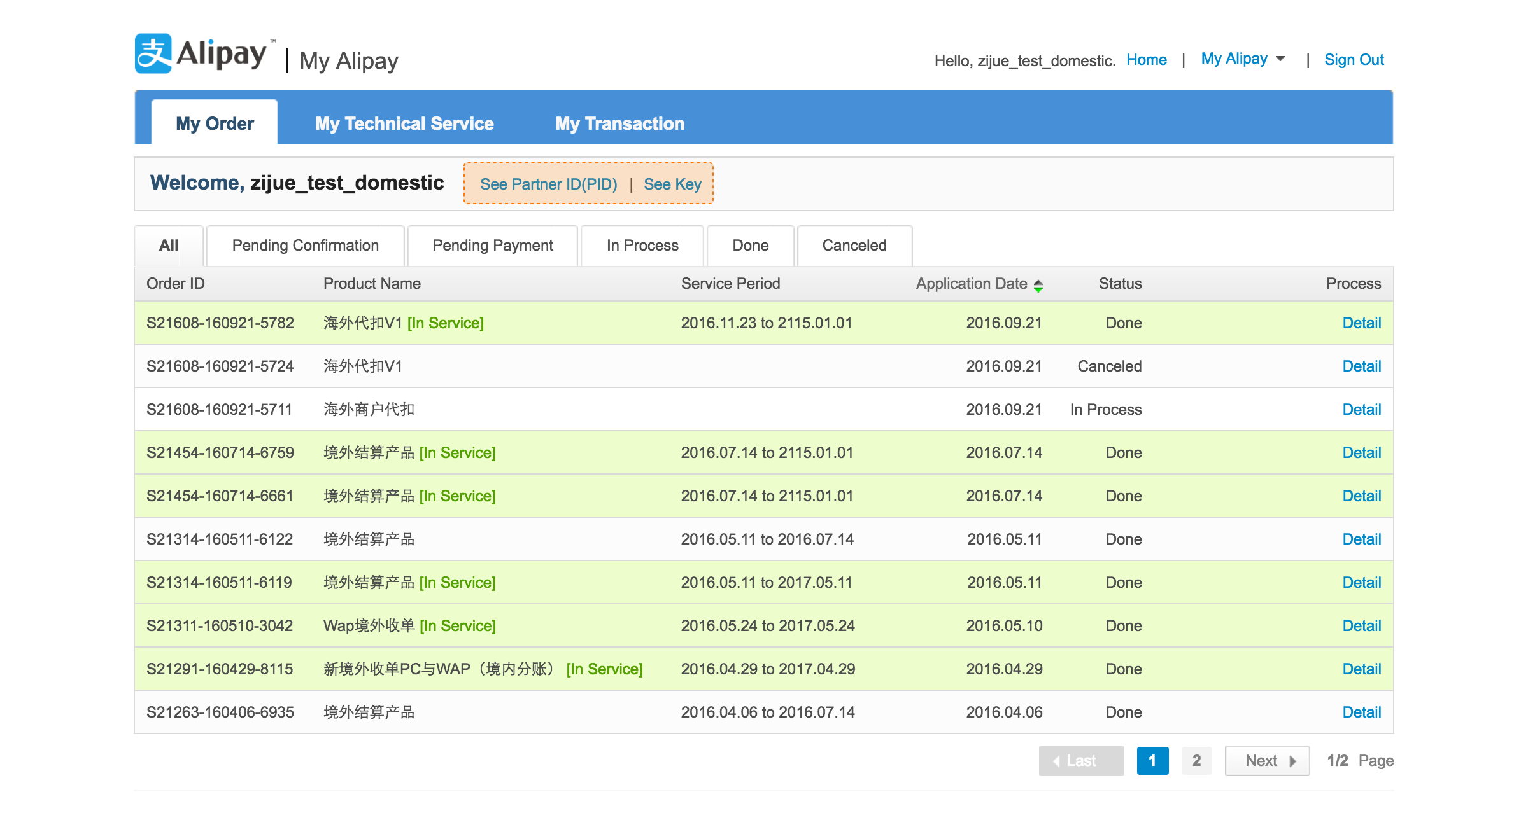Viewport: 1528px width, 827px height.
Task: Open Detail for order S21608-160921-5711
Action: click(x=1361, y=410)
